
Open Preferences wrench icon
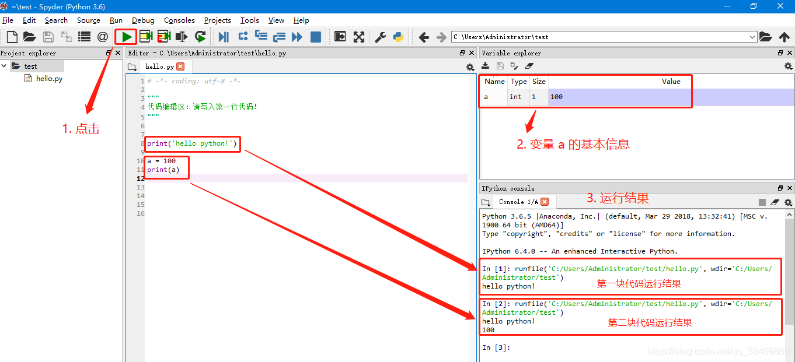(380, 37)
